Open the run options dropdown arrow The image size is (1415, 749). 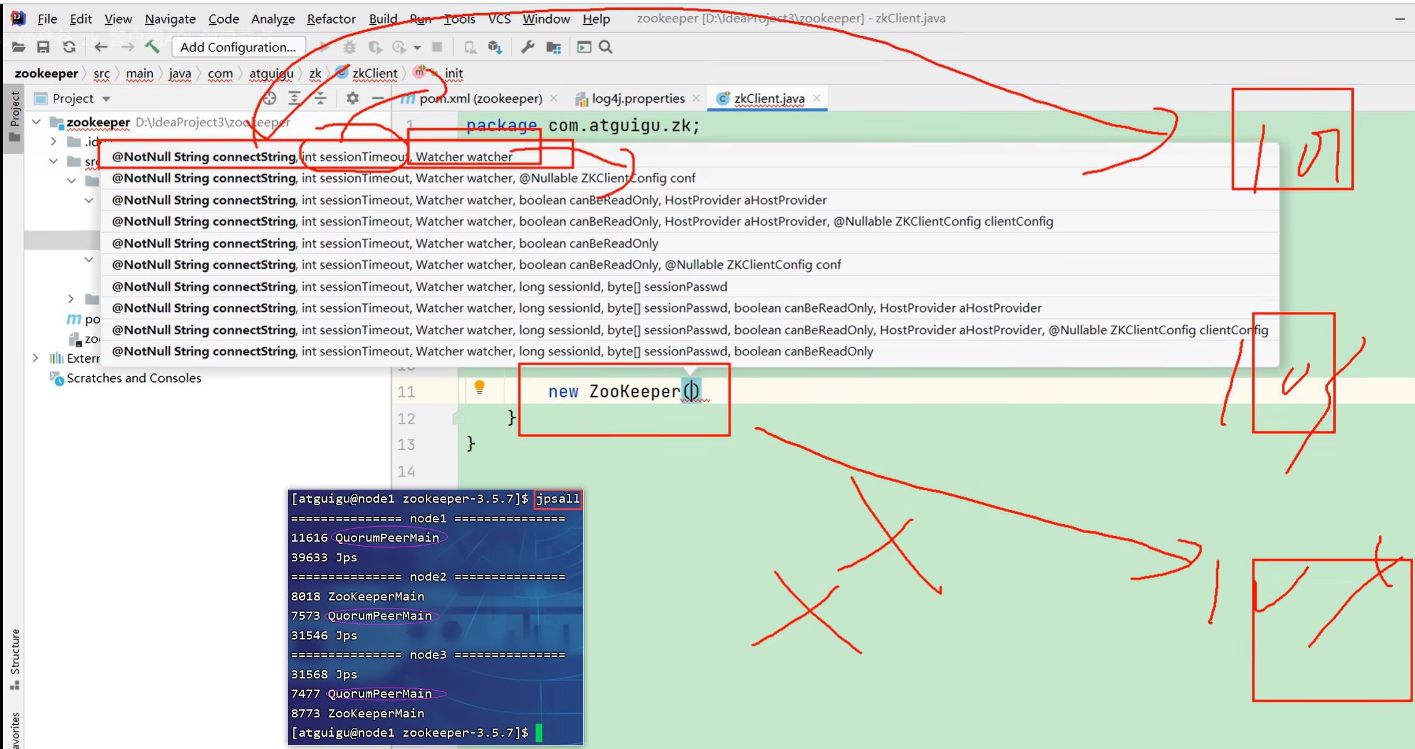click(418, 47)
